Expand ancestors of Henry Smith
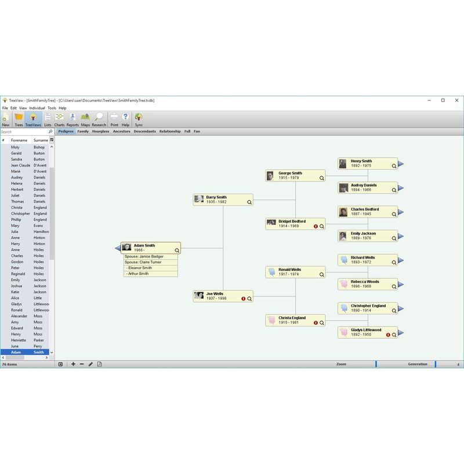 point(400,164)
